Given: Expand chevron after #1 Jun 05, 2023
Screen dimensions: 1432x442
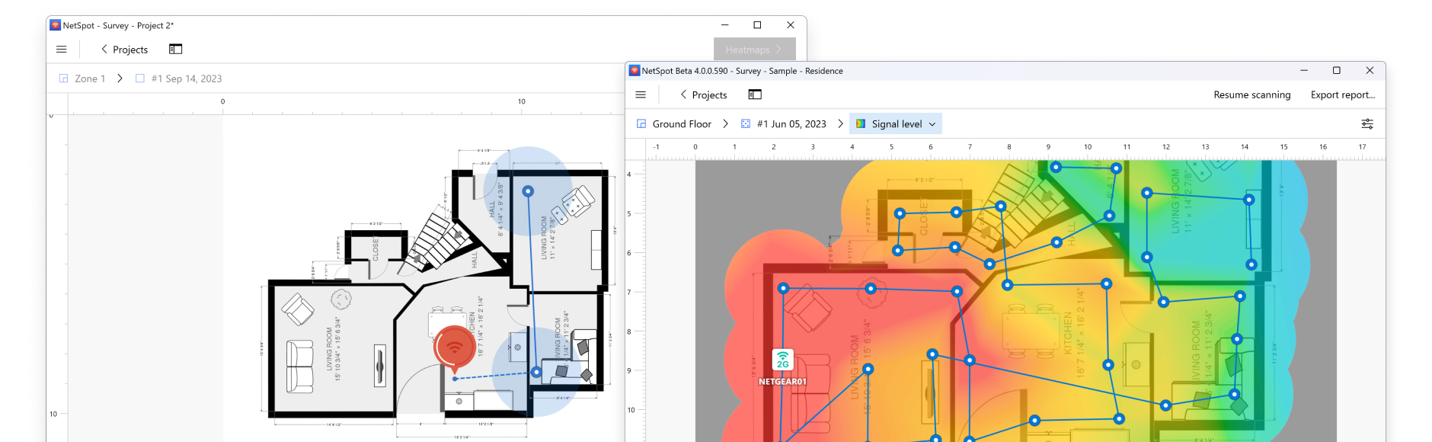Looking at the screenshot, I should (840, 124).
